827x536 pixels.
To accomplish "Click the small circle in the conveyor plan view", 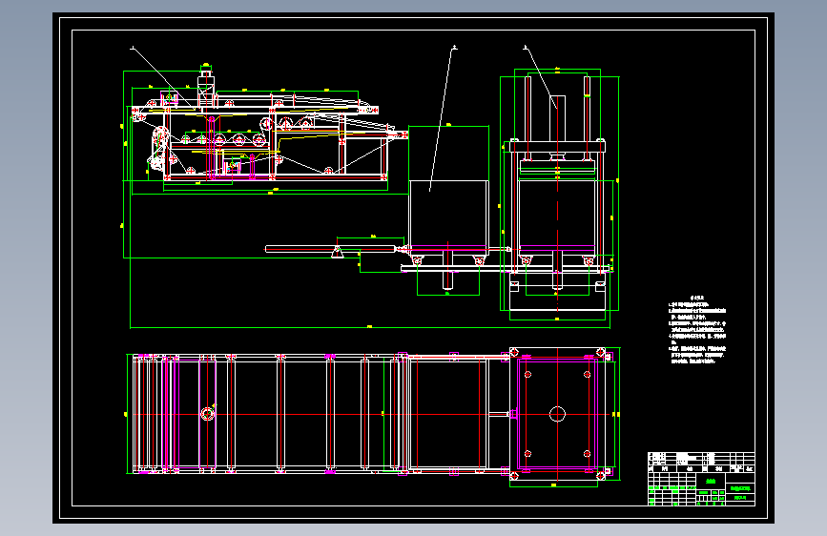I will point(208,414).
